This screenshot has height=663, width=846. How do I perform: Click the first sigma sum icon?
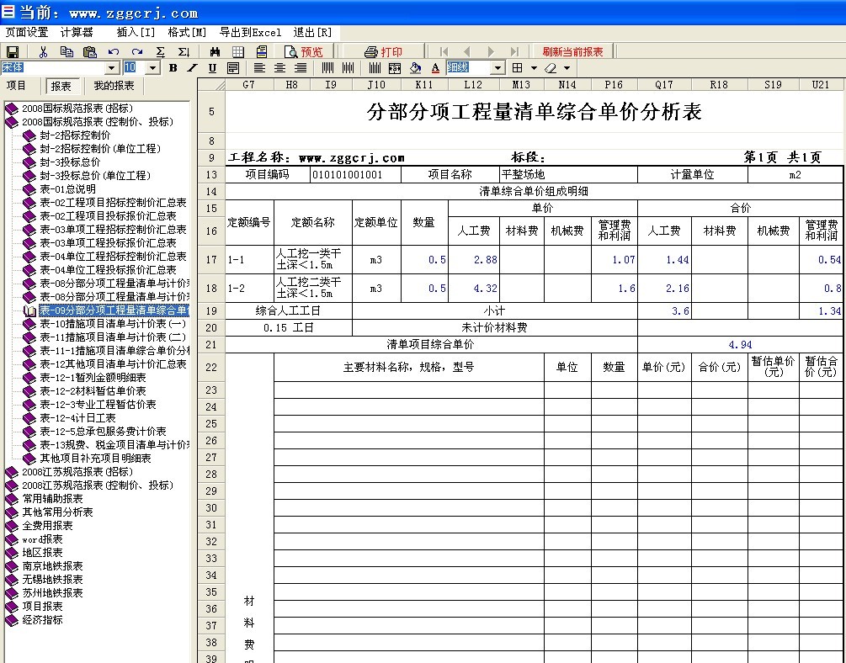(160, 52)
